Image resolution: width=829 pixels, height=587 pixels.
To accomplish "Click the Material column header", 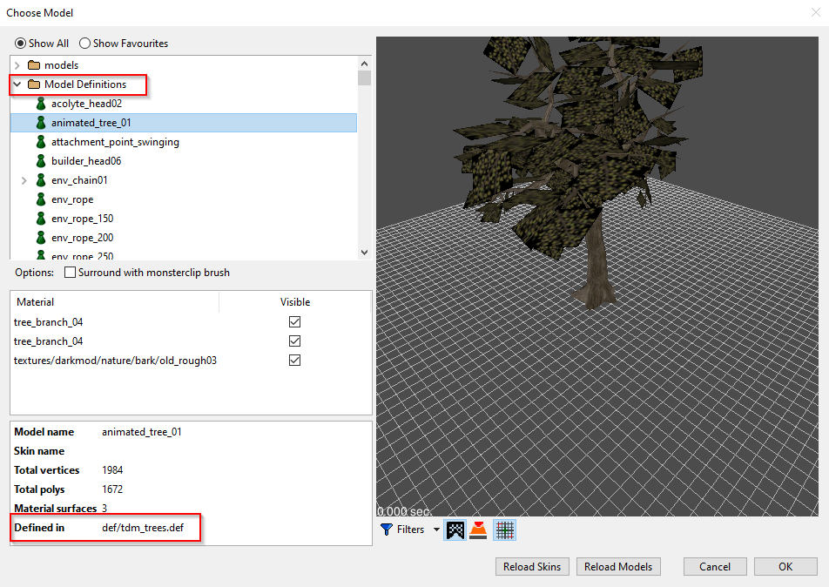I will pos(115,302).
